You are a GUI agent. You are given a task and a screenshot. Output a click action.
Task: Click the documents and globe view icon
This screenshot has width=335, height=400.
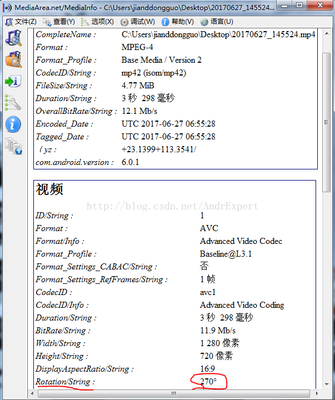click(13, 146)
